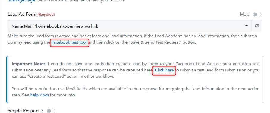270x113 pixels.
Task: Click the dropdown caret arrow icon
Action: coord(246,26)
